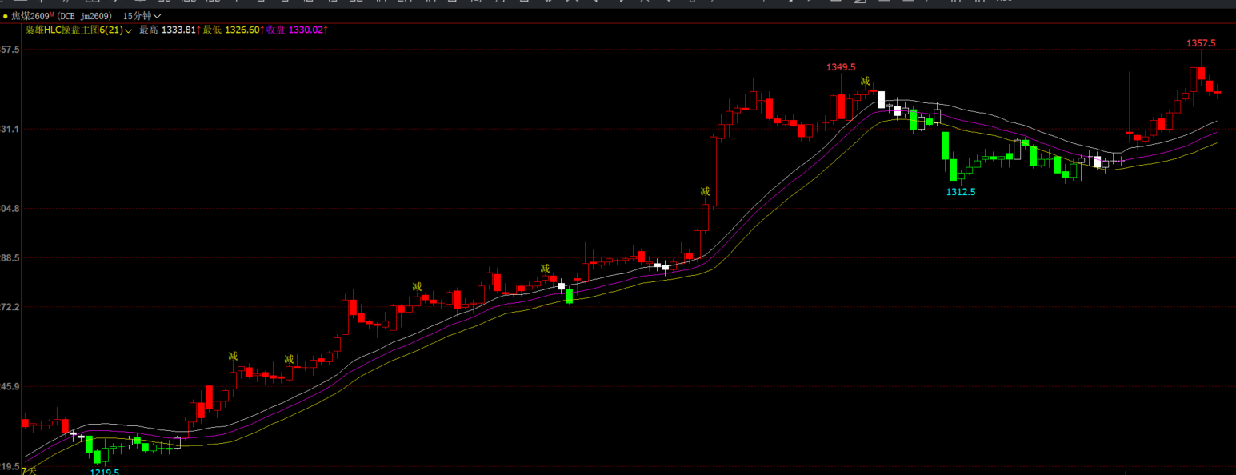Click the 减 marker on the steep rally candle

[705, 191]
